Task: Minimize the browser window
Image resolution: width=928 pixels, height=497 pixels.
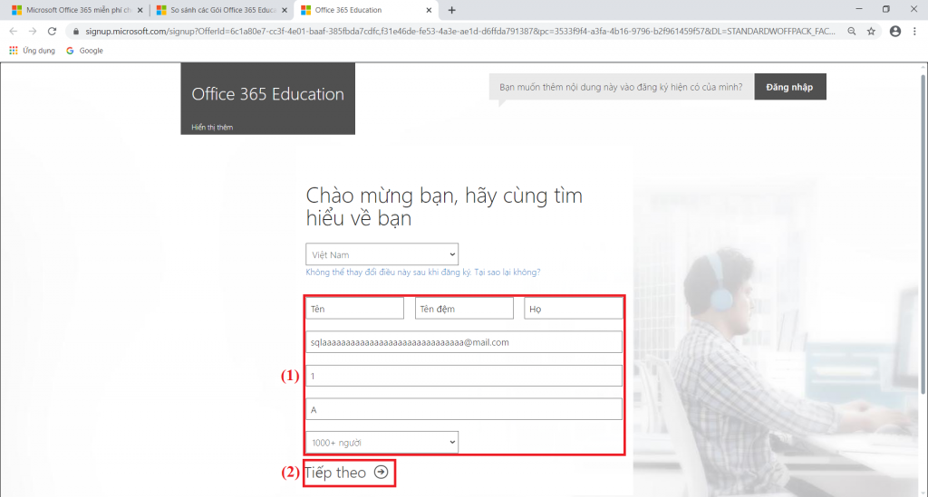Action: (x=859, y=9)
